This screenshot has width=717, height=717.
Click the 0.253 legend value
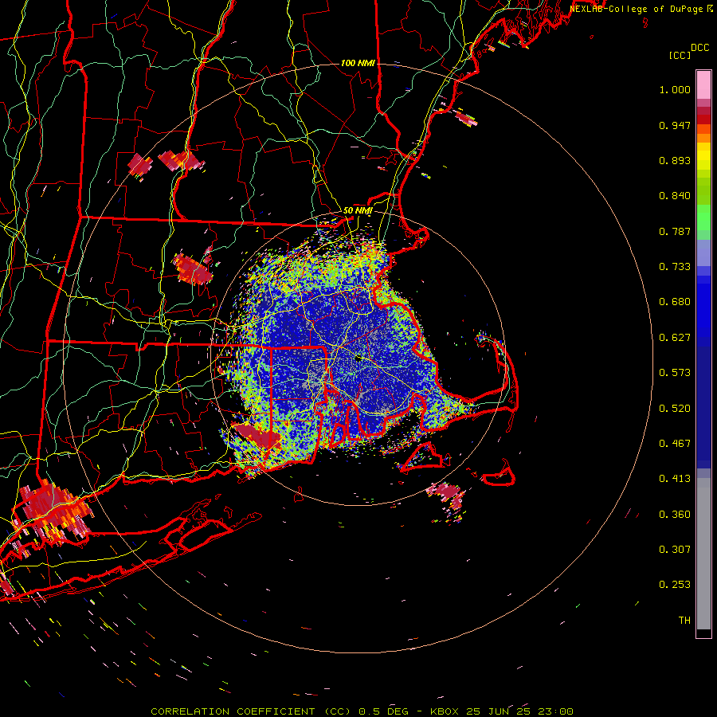tap(675, 585)
